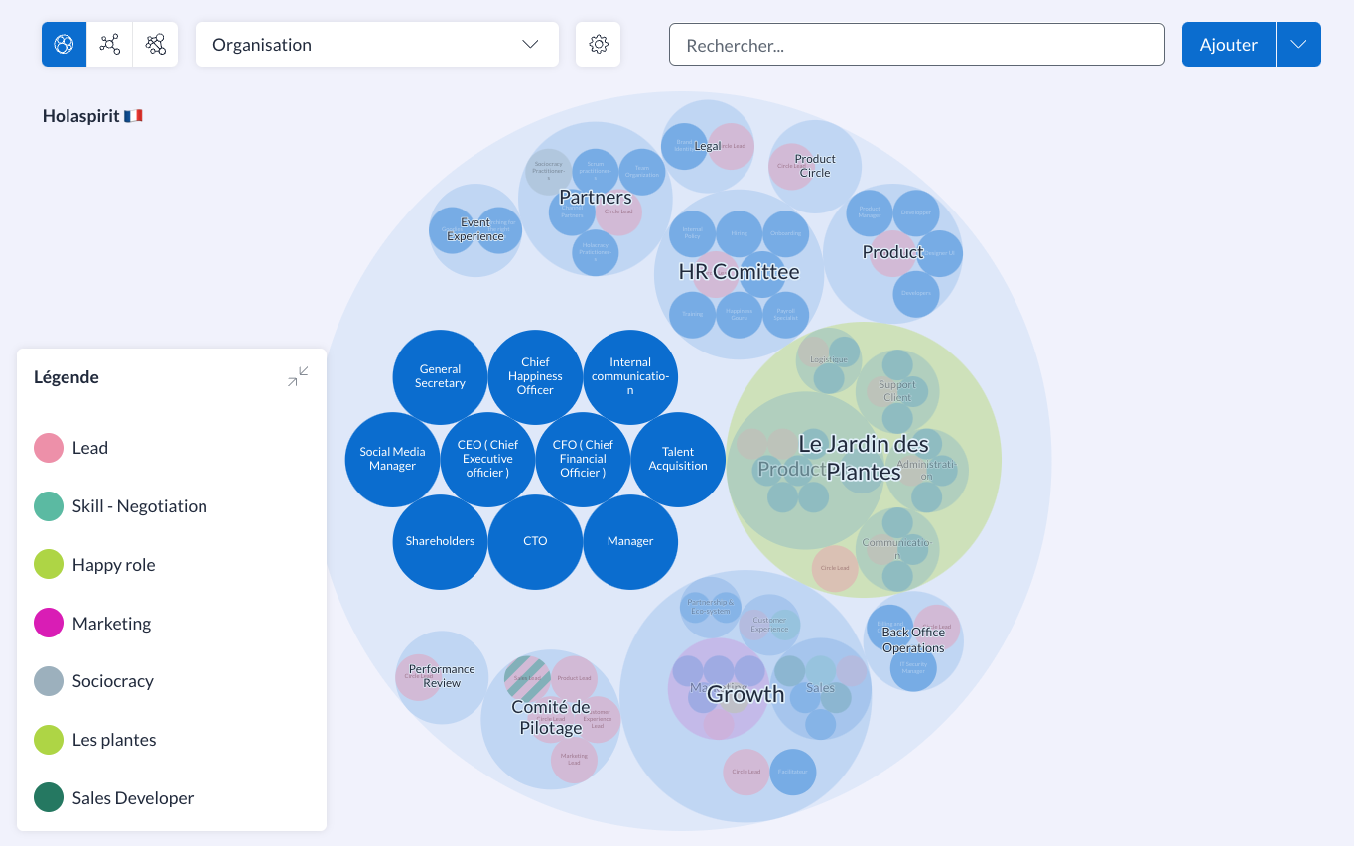
Task: Open the Partners circle label
Action: [596, 198]
